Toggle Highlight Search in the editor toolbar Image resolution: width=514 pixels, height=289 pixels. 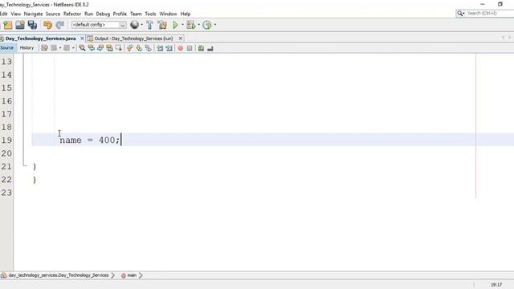109,48
